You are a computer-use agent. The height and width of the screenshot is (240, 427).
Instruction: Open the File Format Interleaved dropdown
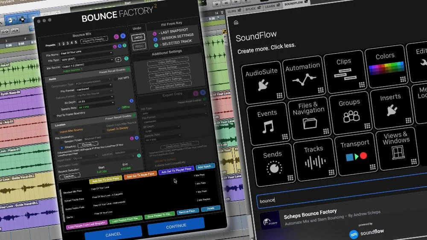point(94,88)
